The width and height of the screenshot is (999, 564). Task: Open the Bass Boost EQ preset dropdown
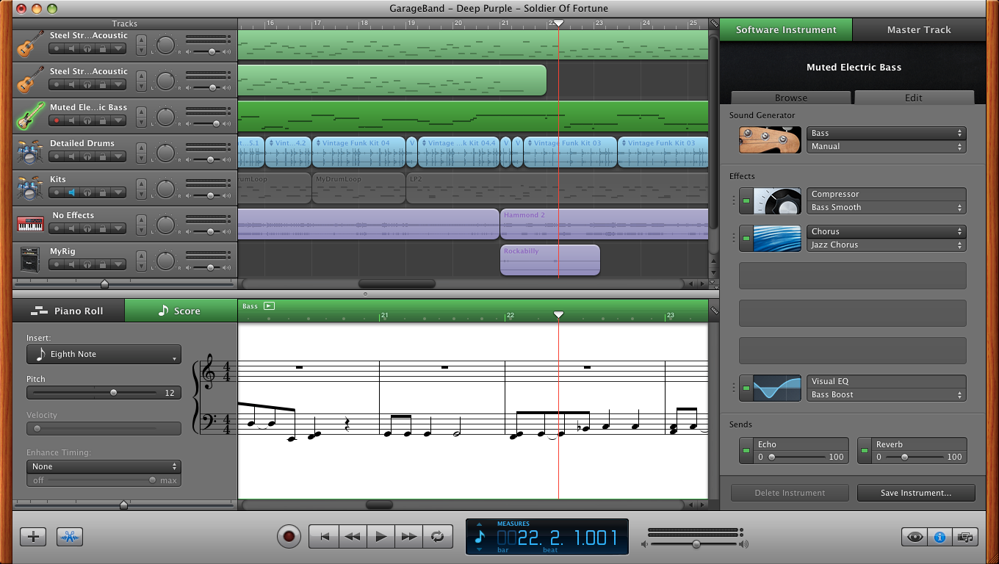coord(887,394)
